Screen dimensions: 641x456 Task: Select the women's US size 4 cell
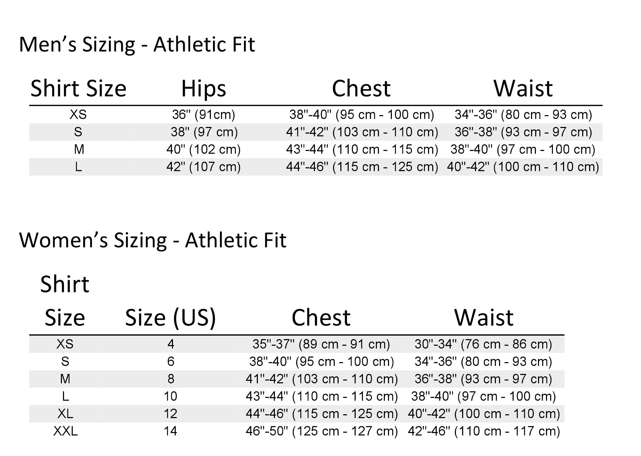coord(171,344)
